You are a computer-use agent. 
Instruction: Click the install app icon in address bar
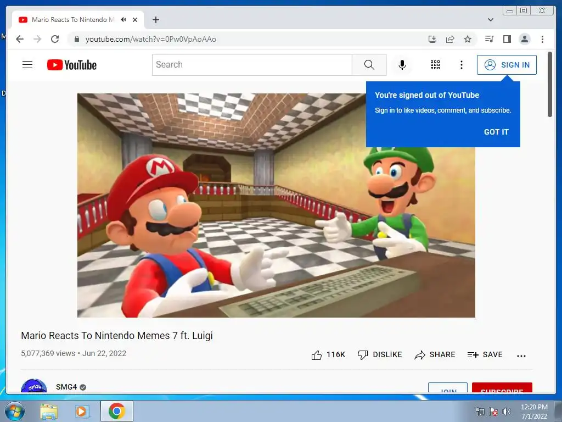click(x=432, y=39)
